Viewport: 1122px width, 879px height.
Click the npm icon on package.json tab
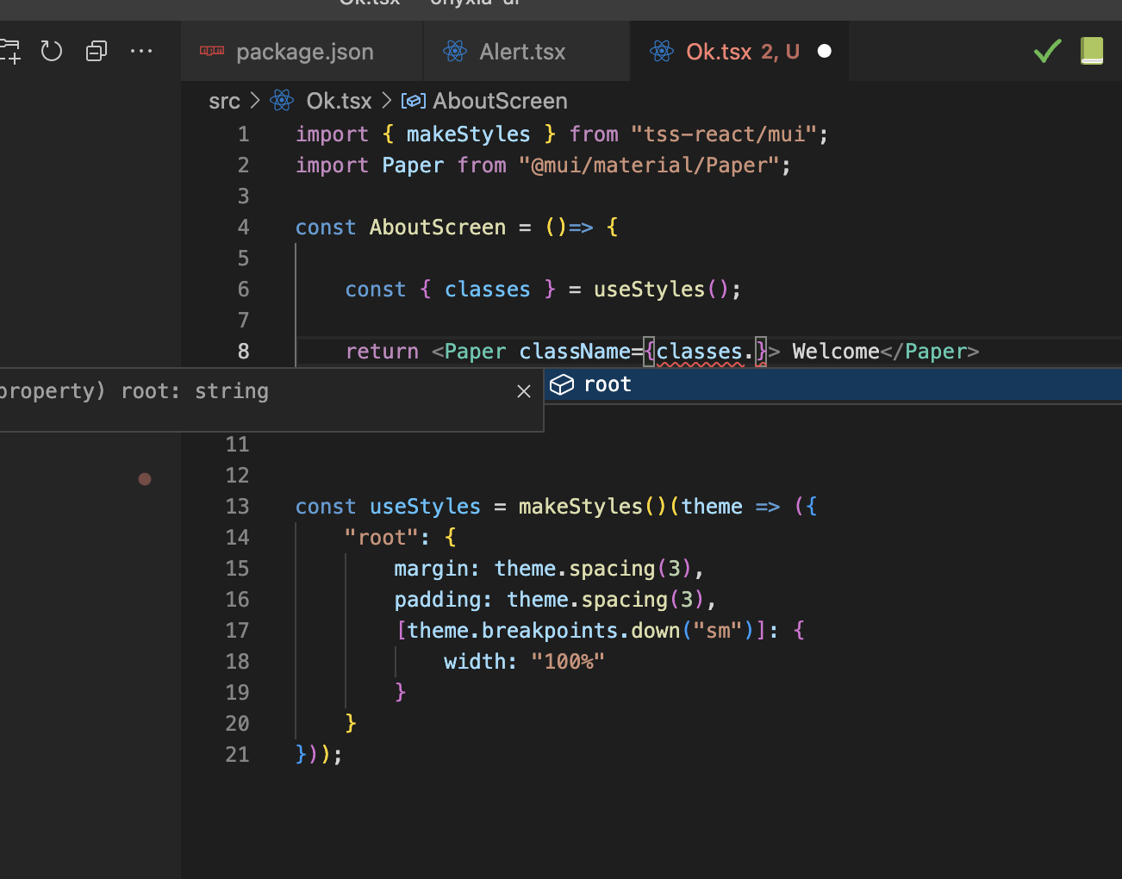click(212, 51)
